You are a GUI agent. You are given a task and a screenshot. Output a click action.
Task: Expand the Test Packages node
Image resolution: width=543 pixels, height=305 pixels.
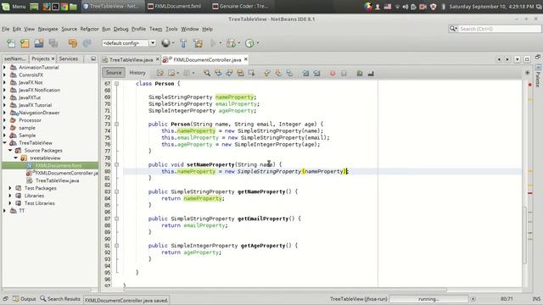coord(10,188)
